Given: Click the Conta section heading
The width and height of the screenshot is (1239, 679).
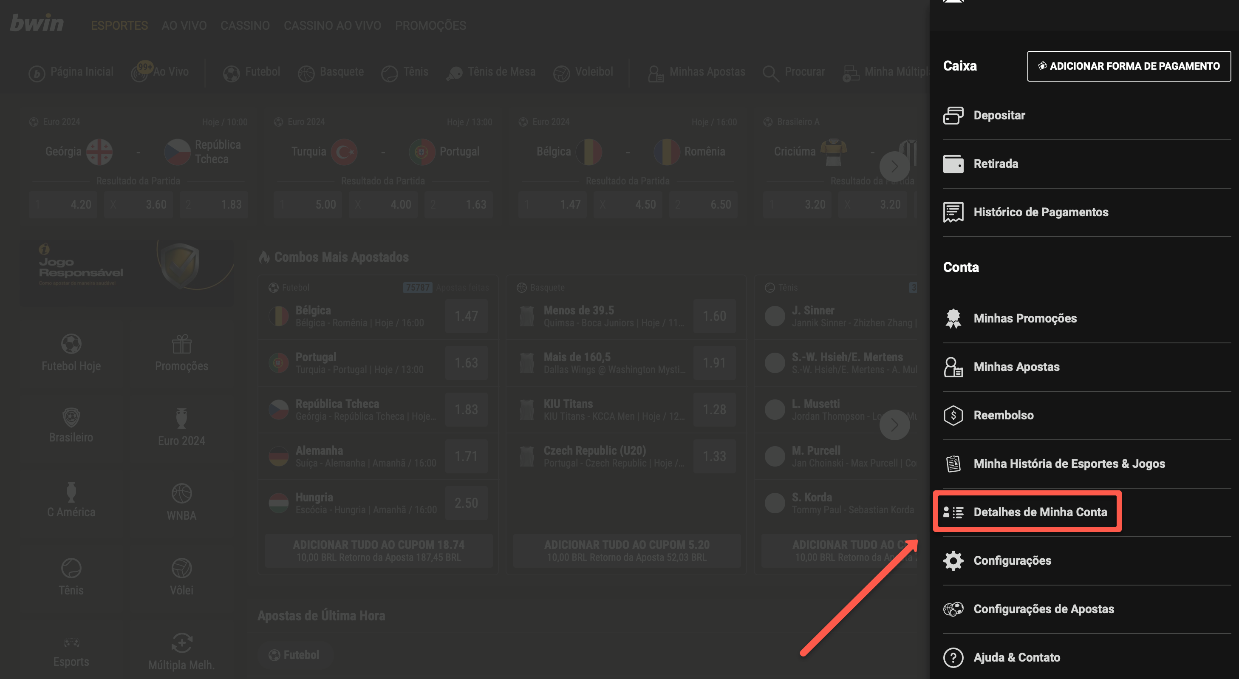Looking at the screenshot, I should point(961,267).
